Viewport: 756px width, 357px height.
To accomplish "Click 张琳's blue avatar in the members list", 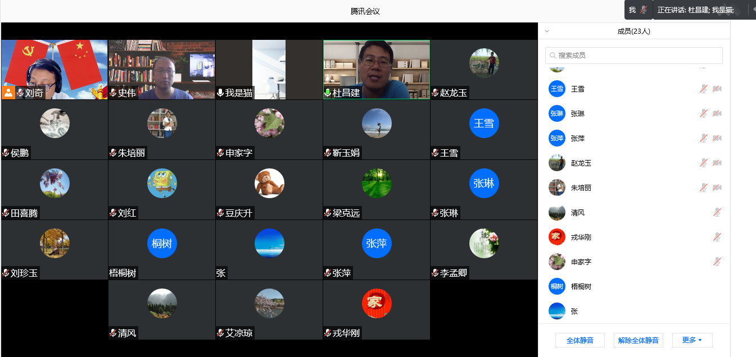I will (557, 113).
